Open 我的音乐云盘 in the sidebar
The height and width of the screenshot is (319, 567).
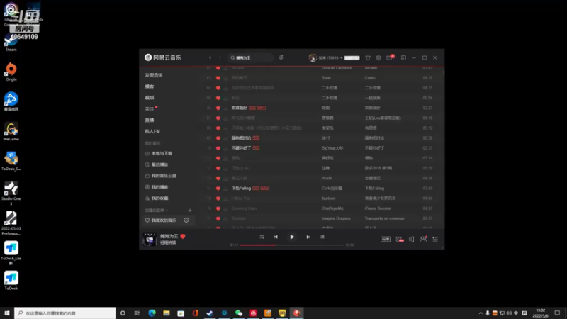click(161, 176)
